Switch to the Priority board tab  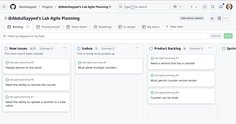[x=48, y=27]
